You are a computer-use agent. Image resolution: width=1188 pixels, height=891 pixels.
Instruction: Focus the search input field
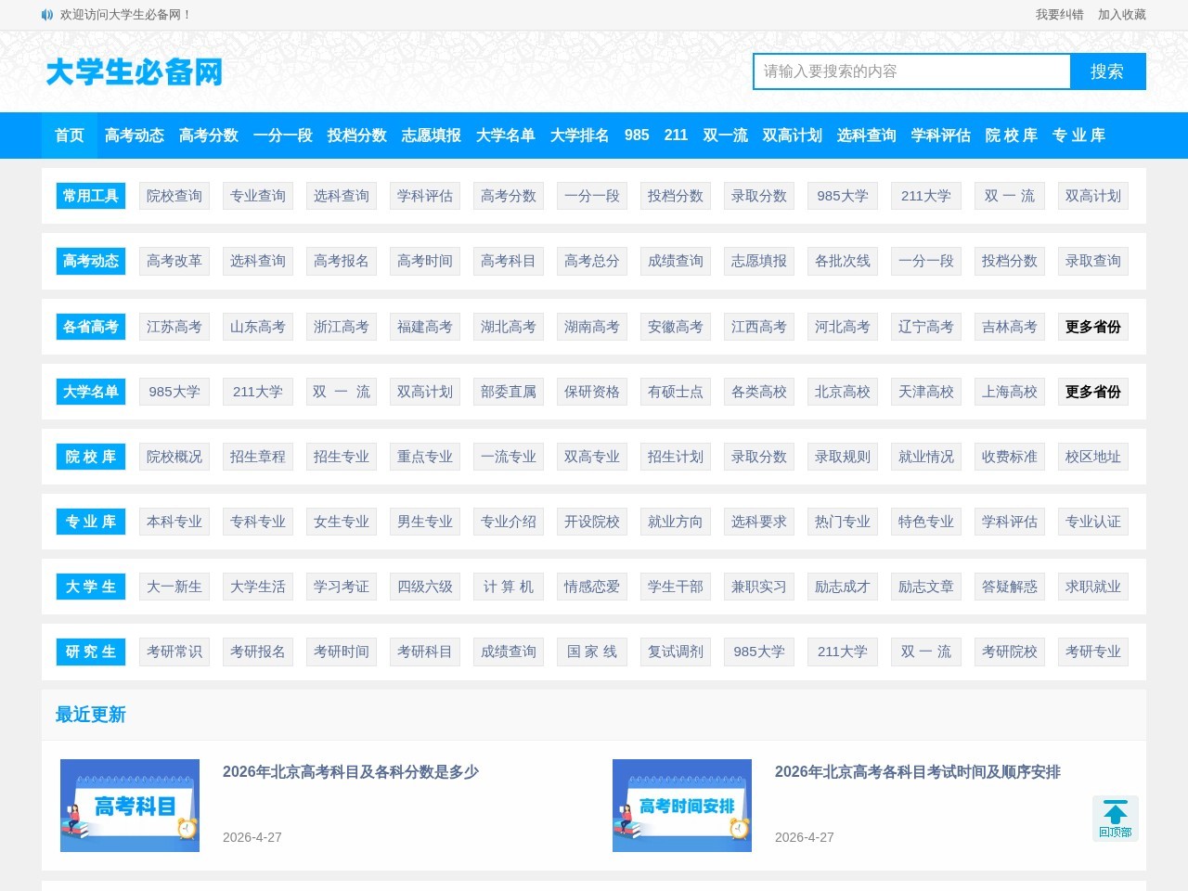911,71
